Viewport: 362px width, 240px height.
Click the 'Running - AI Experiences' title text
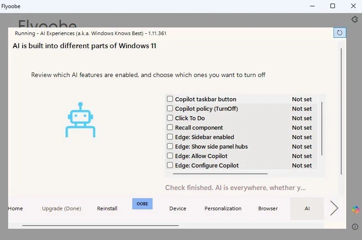(90, 33)
